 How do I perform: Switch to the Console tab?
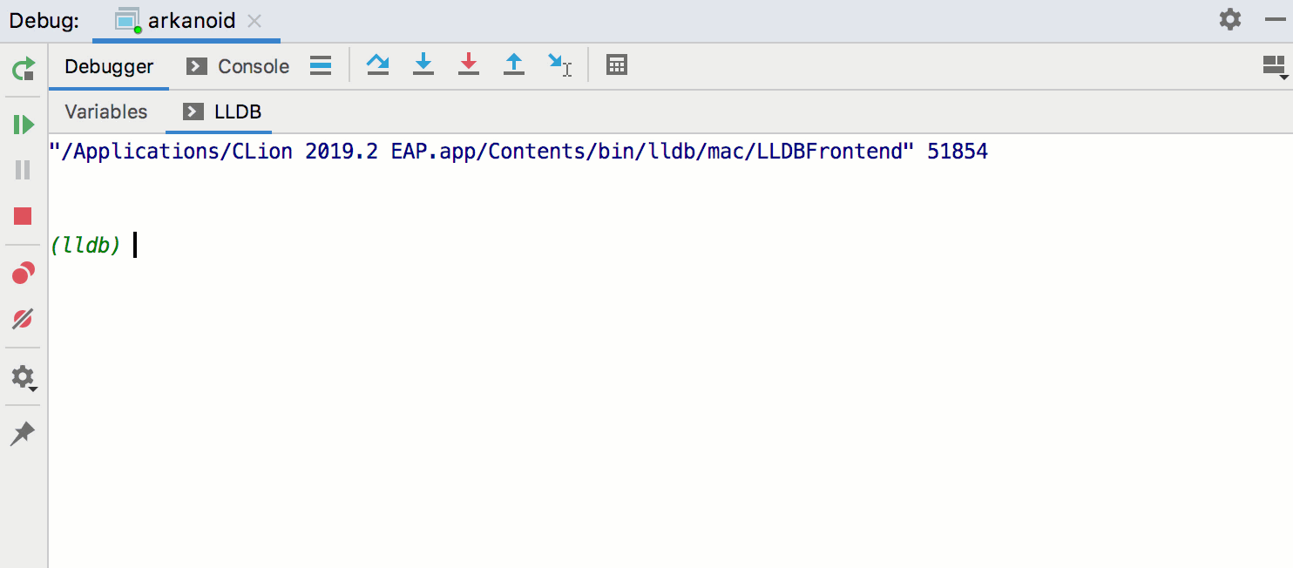coord(252,65)
